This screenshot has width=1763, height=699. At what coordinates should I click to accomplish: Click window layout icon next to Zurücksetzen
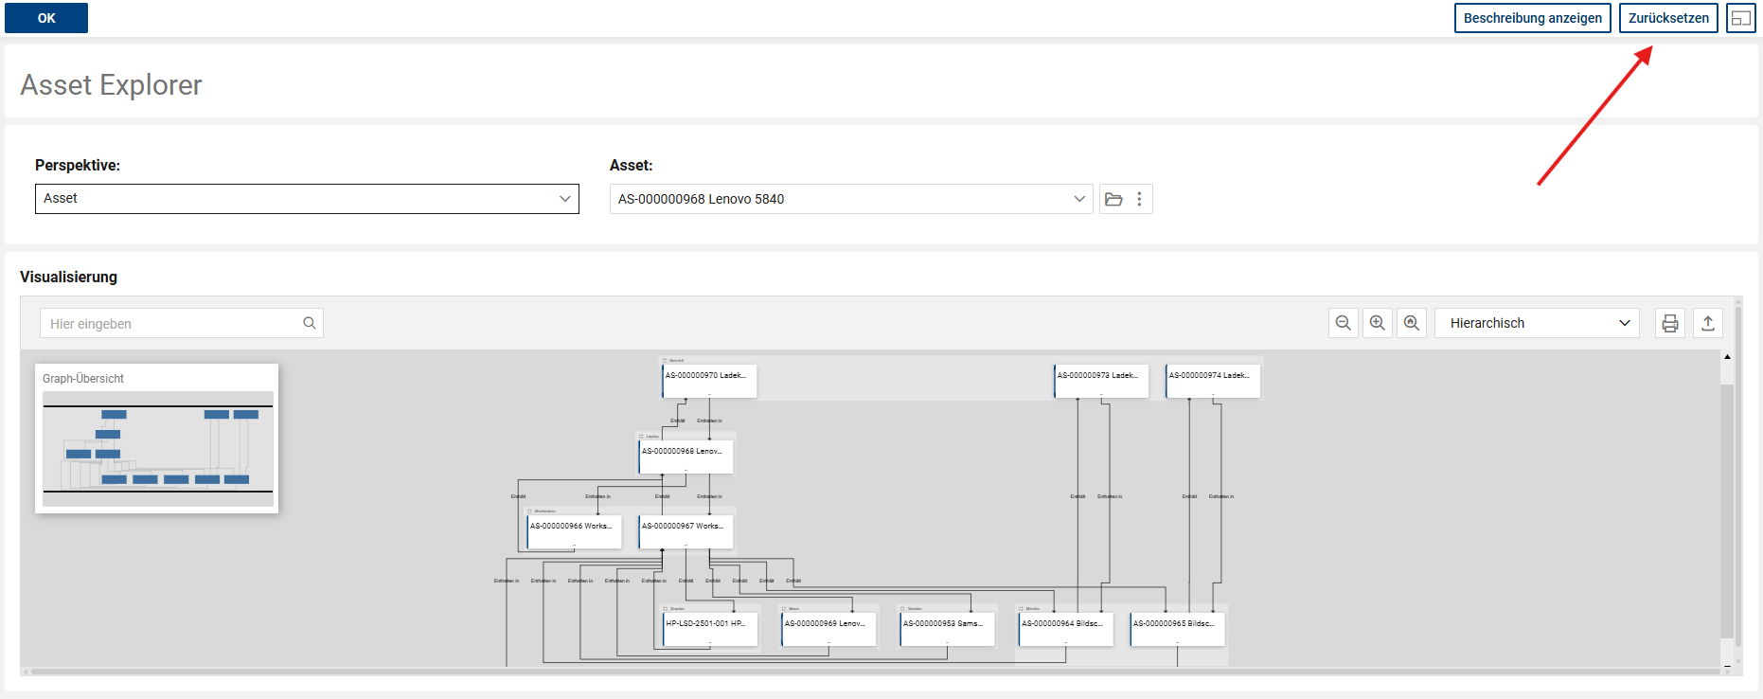click(x=1740, y=18)
